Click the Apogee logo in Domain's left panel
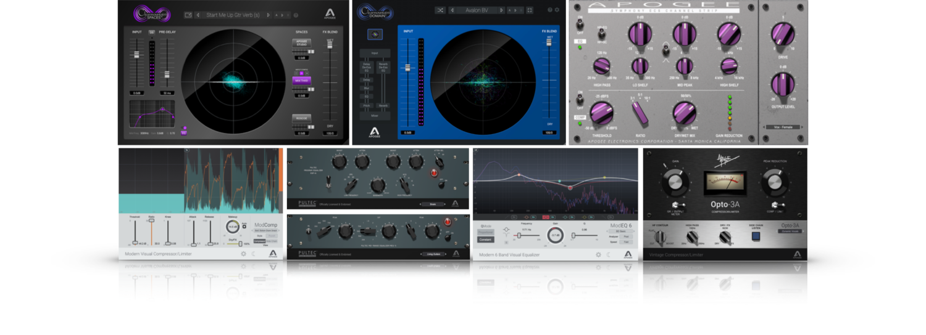 point(375,133)
